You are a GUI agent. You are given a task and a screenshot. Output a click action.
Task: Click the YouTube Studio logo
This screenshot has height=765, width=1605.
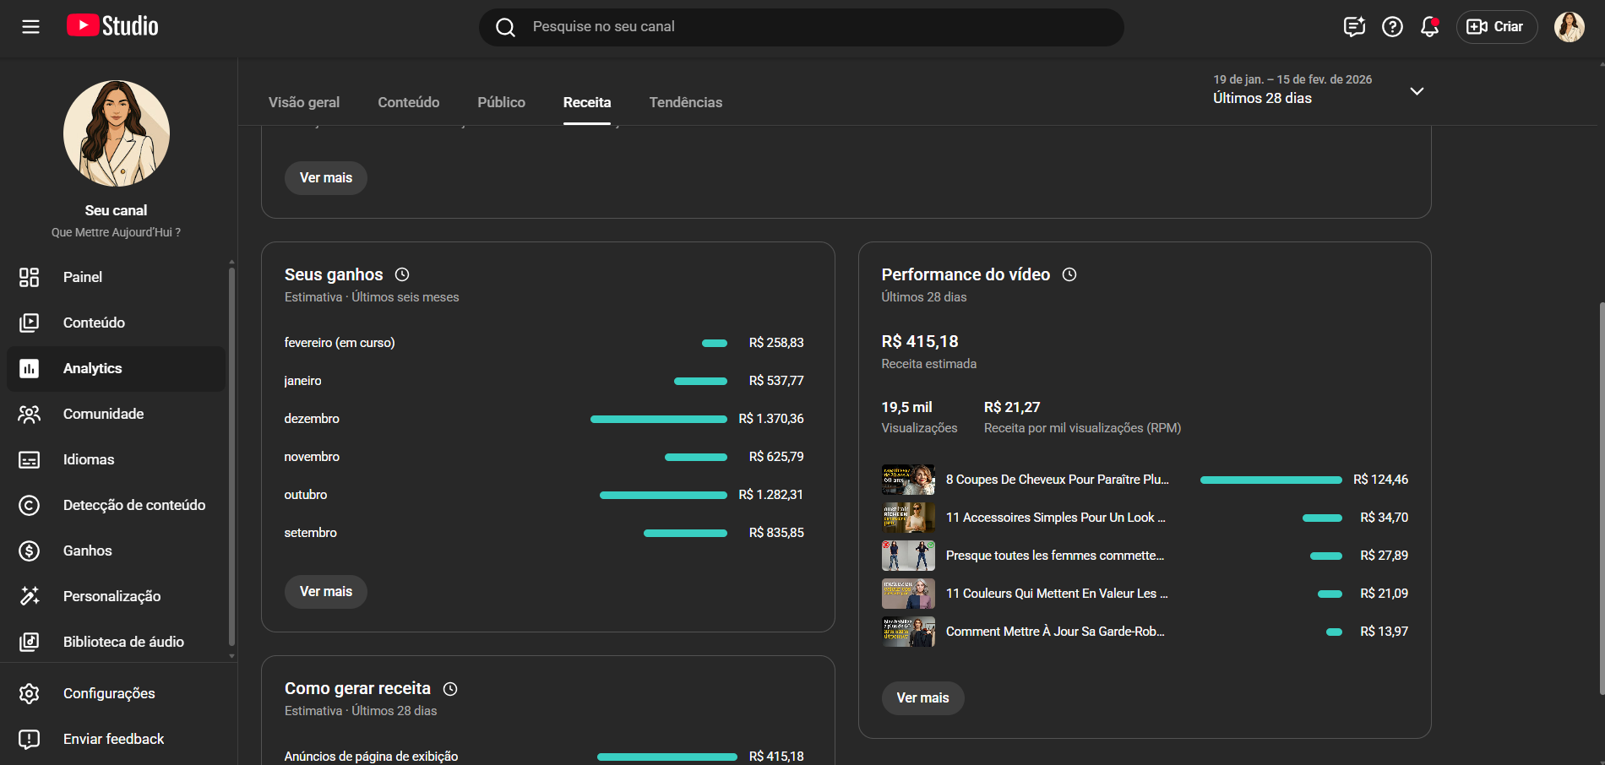[112, 26]
